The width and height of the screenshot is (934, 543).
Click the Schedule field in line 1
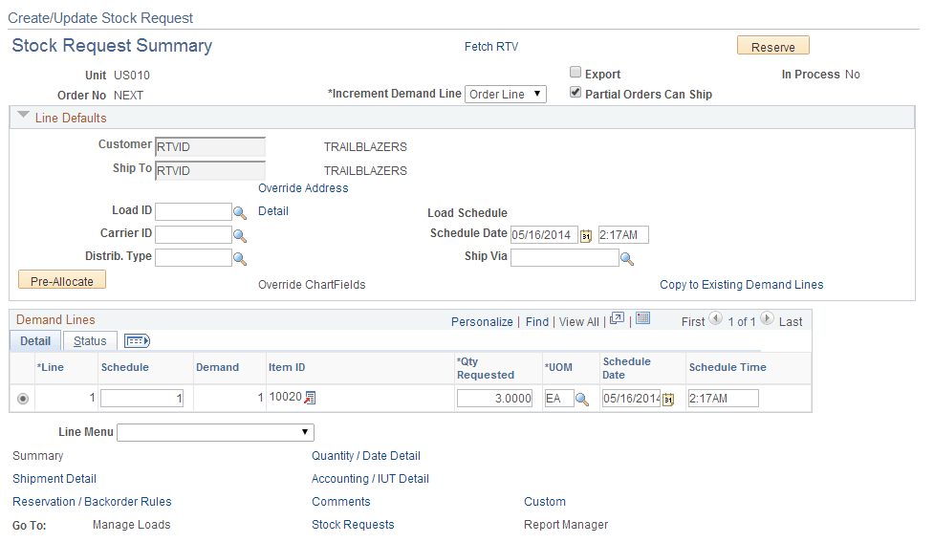click(141, 399)
